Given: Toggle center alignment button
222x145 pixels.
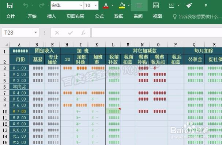Looking at the screenshot, I should pyautogui.click(x=139, y=5).
